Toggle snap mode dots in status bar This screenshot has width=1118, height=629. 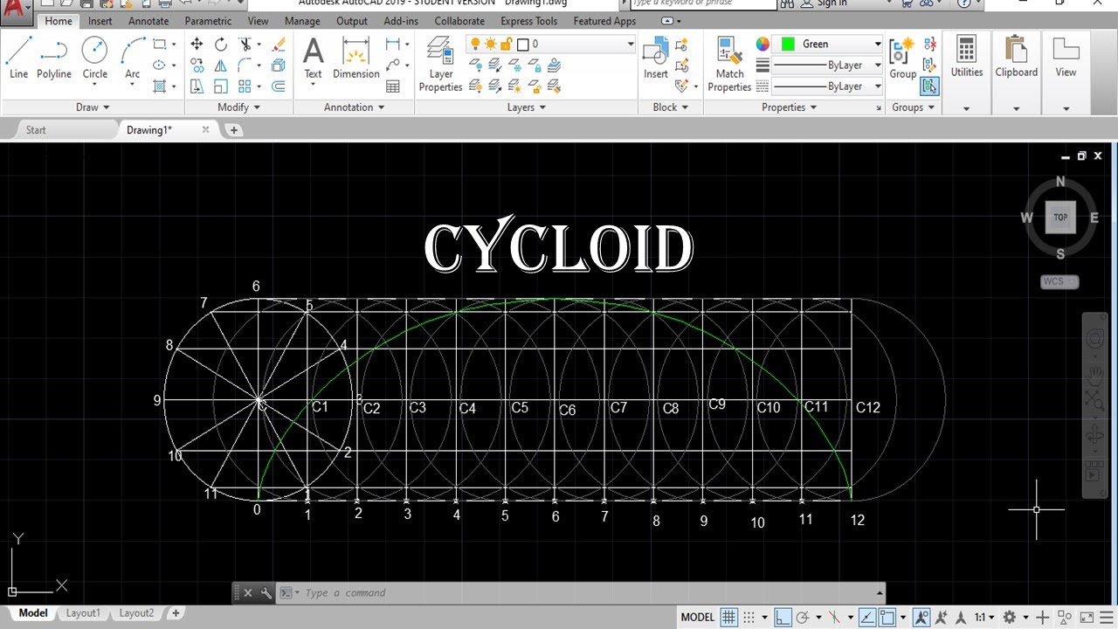pyautogui.click(x=749, y=617)
